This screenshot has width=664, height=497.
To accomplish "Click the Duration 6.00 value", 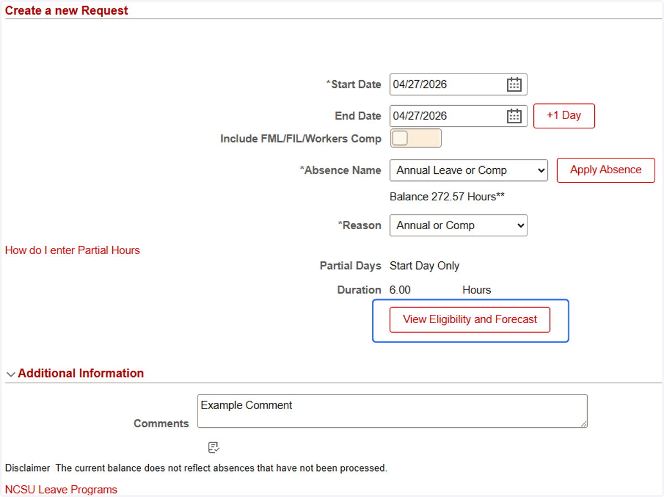I will pos(400,290).
